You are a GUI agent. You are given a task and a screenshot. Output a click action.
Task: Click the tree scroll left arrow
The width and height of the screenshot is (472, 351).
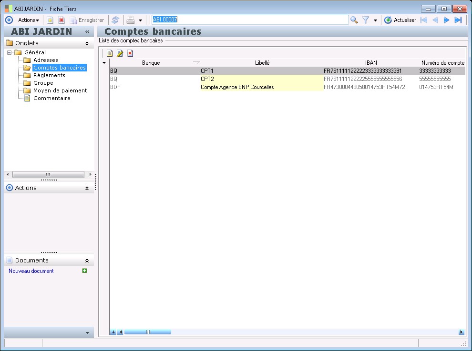tap(8, 174)
